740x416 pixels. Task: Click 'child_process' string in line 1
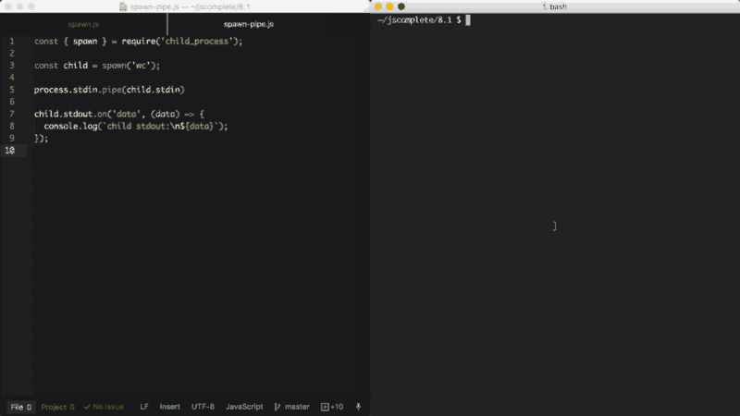click(196, 41)
